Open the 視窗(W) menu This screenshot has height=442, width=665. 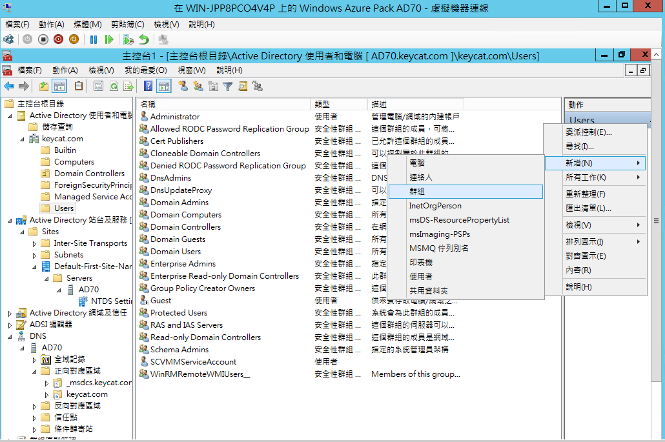[x=192, y=70]
